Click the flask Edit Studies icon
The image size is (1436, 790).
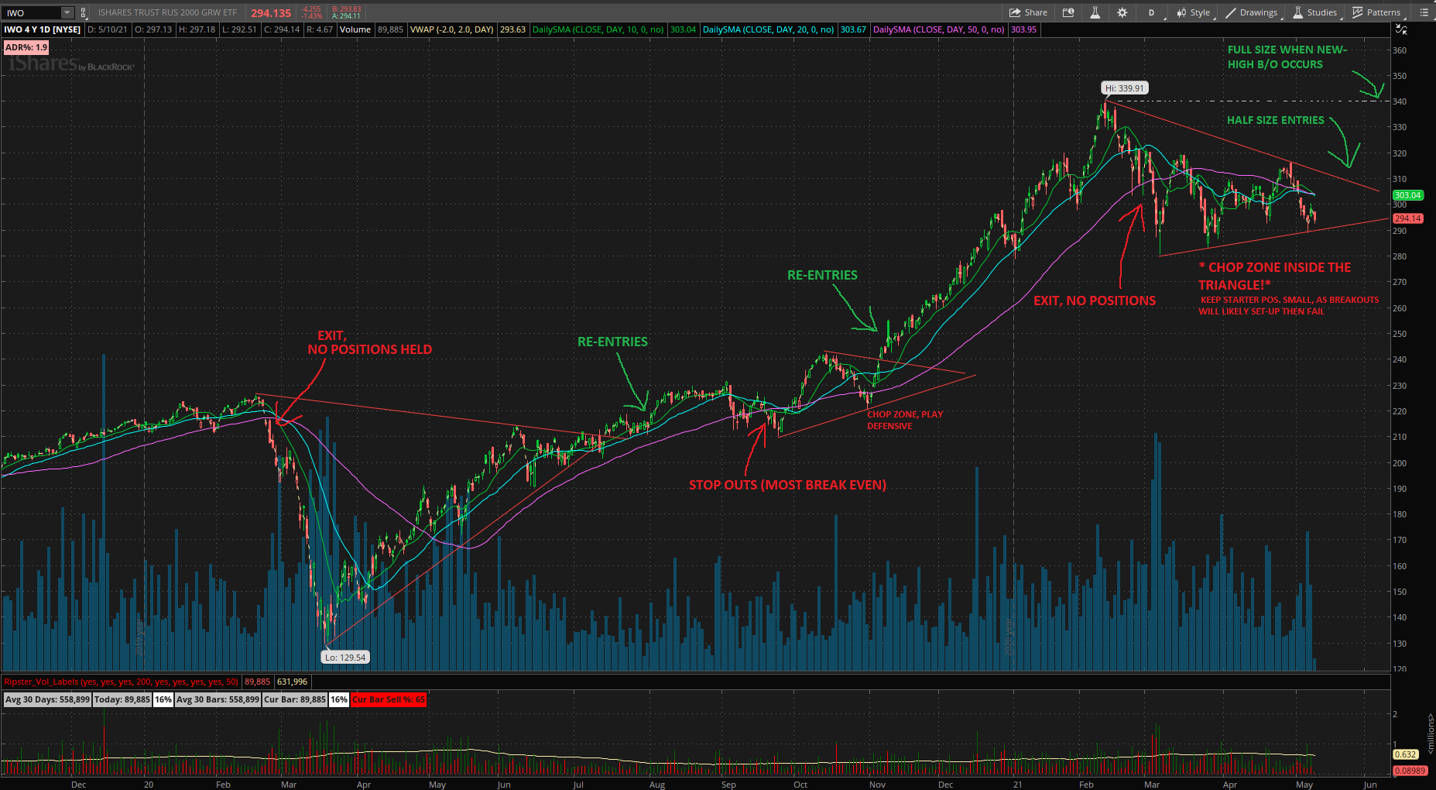(x=1095, y=12)
